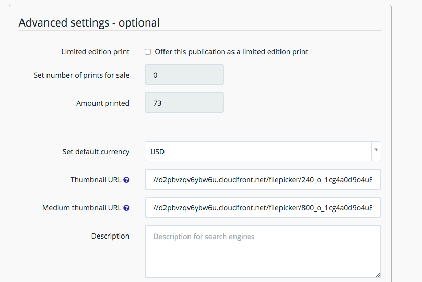Click the Description textarea resize grip
The height and width of the screenshot is (282, 422).
tap(378, 275)
